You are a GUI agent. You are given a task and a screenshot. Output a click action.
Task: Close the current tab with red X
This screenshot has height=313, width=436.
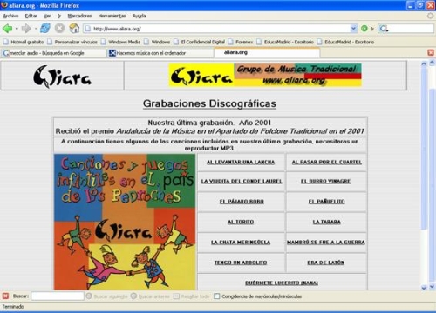pyautogui.click(x=431, y=52)
